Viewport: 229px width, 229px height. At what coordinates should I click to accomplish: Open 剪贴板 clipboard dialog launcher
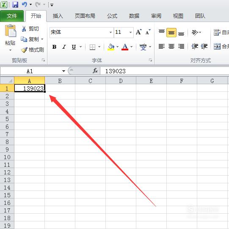43,60
